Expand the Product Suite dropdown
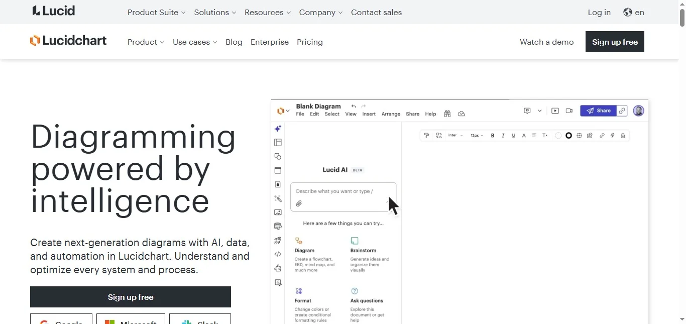 [x=156, y=13]
